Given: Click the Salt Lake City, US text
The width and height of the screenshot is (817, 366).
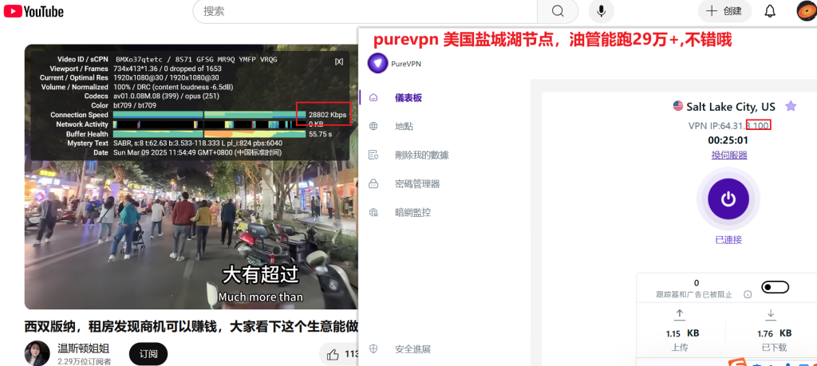Looking at the screenshot, I should (x=731, y=107).
